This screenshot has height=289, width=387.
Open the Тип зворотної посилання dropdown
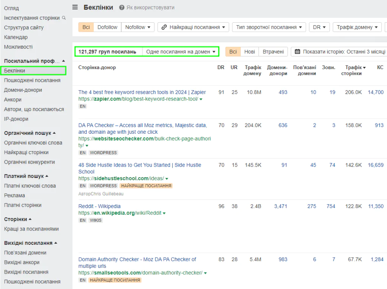pos(269,27)
